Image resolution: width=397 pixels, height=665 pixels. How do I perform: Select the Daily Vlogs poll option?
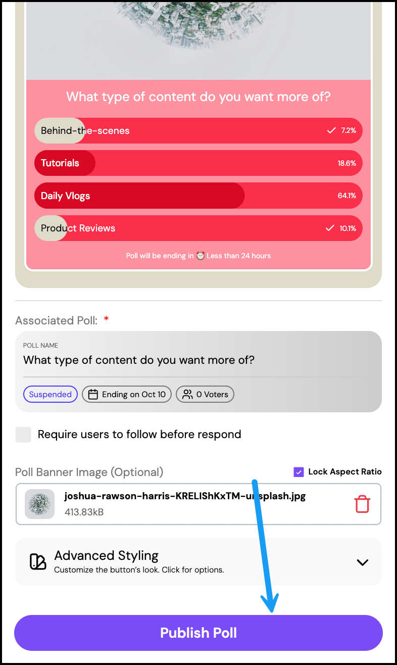pyautogui.click(x=198, y=196)
